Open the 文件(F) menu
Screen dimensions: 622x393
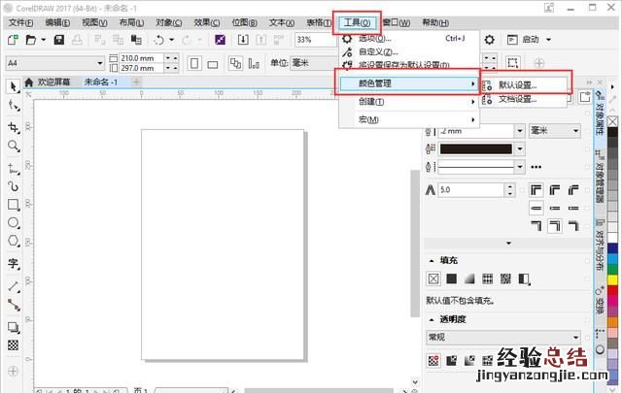coord(21,23)
